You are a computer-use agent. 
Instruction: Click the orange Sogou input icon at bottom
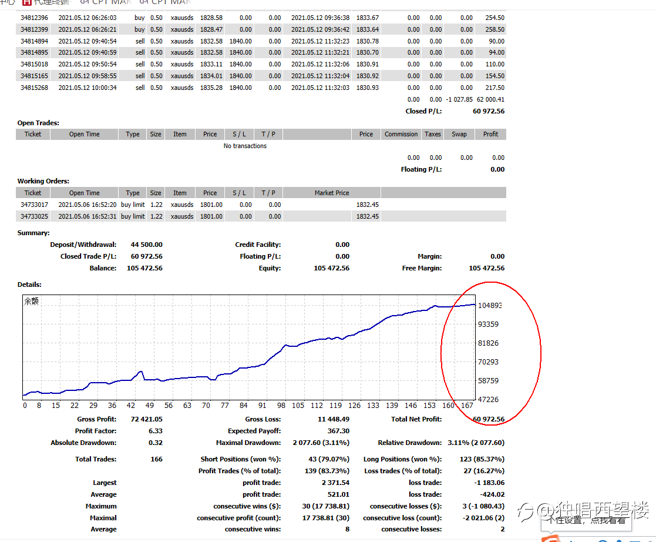tap(551, 538)
